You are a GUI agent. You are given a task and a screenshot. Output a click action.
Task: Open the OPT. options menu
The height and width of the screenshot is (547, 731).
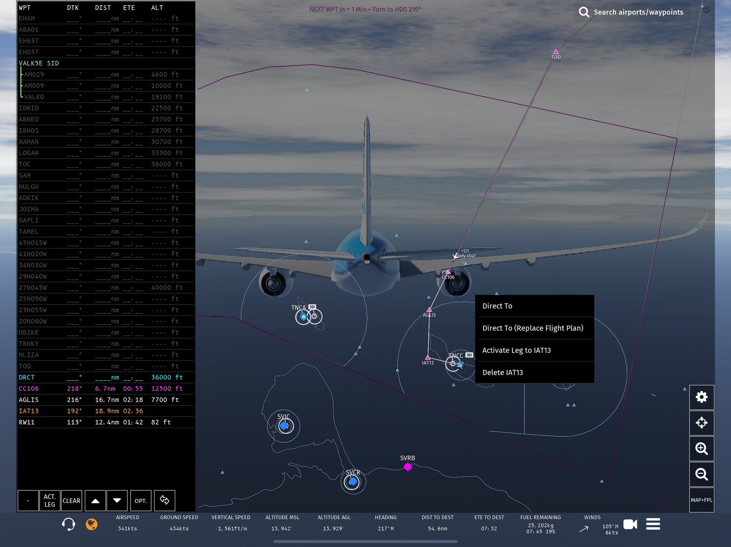coord(140,501)
